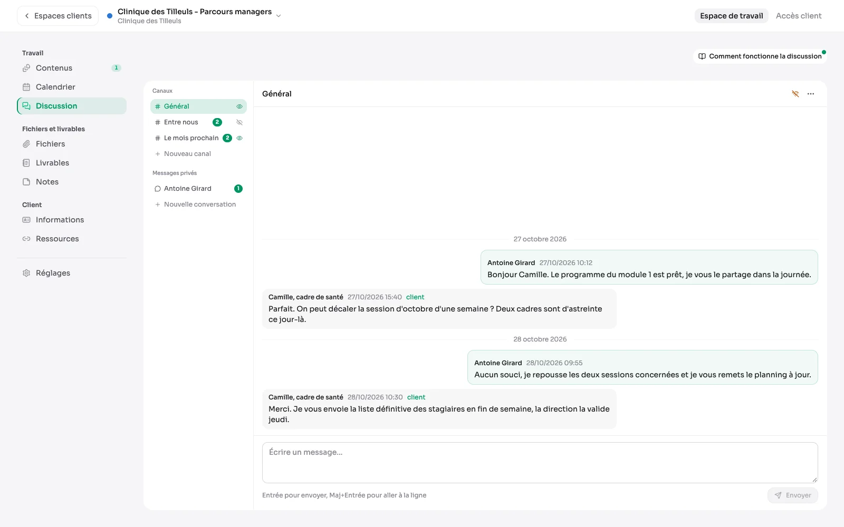Toggle client visibility icon in Général header
The height and width of the screenshot is (527, 844).
pos(795,94)
